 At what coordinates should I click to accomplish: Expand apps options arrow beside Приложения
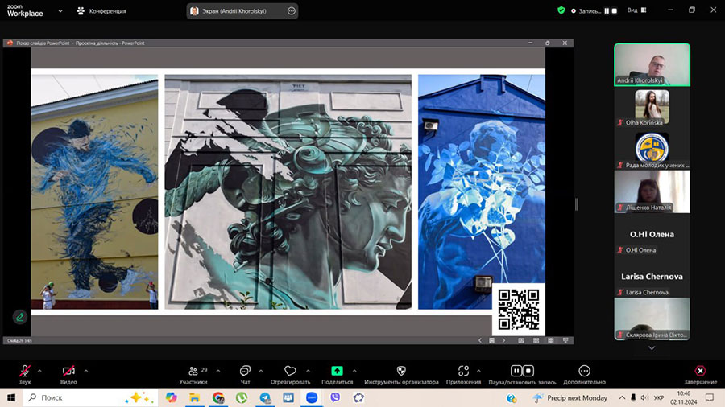click(478, 371)
